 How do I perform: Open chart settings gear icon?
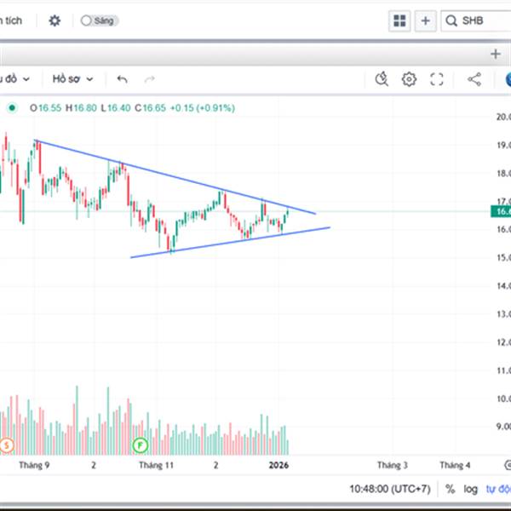[410, 79]
